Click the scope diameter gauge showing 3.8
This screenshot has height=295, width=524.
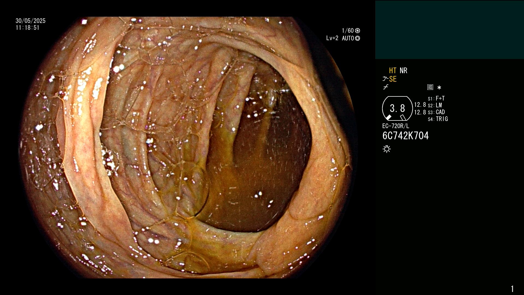pos(397,108)
